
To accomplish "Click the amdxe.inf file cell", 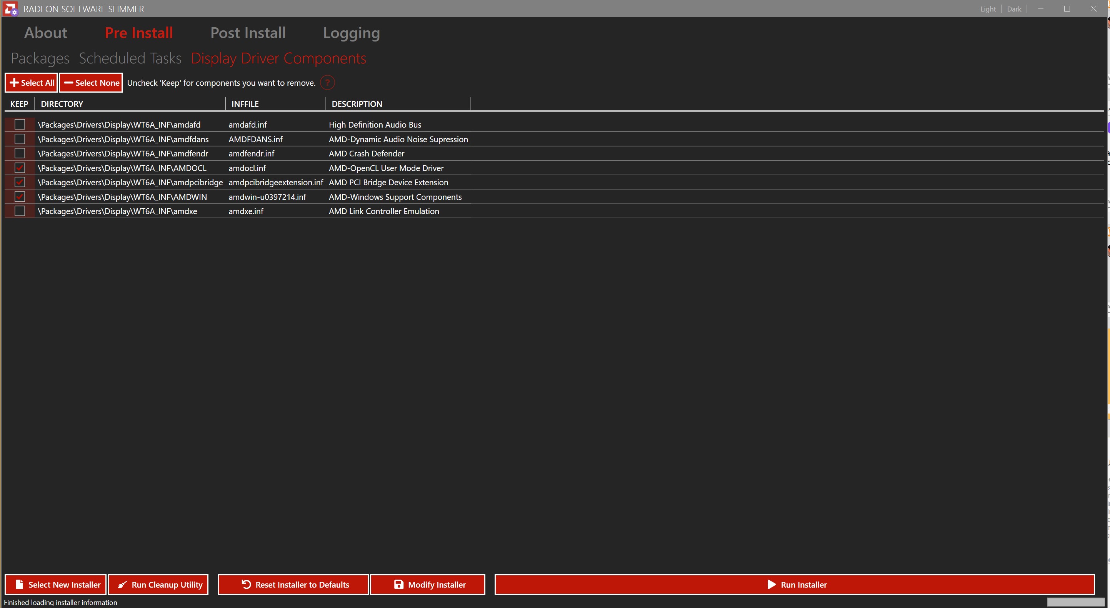I will point(246,211).
